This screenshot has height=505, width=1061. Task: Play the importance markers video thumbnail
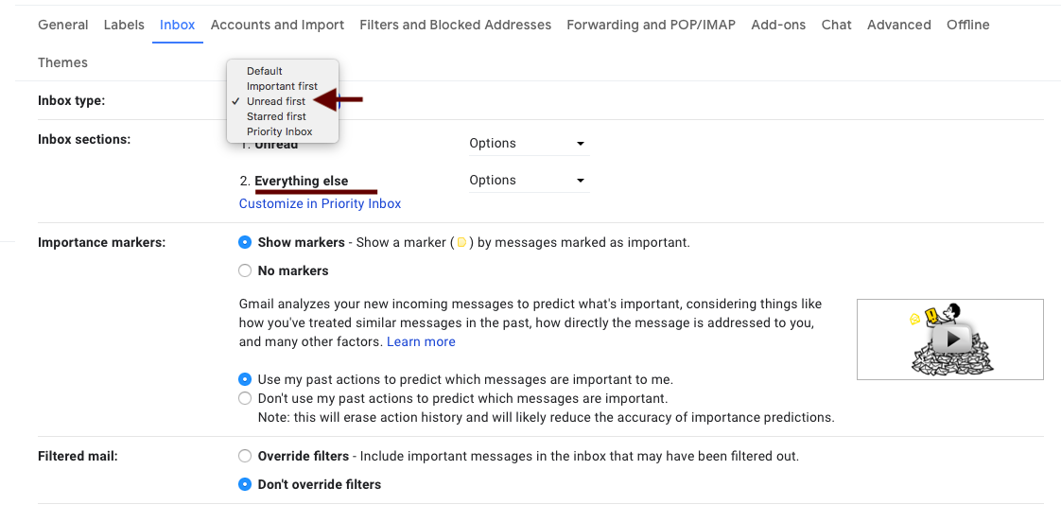point(949,339)
